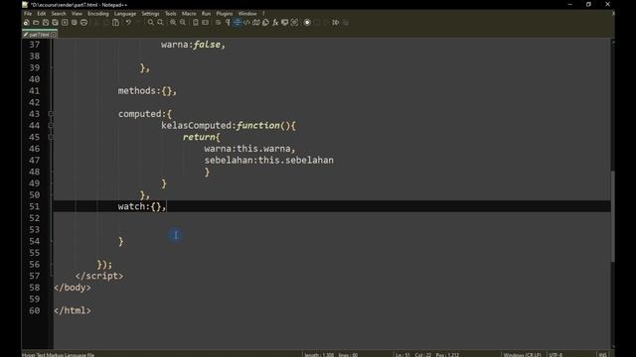Image resolution: width=636 pixels, height=357 pixels.
Task: Click the Stop Recording macro icon
Action: point(317,23)
